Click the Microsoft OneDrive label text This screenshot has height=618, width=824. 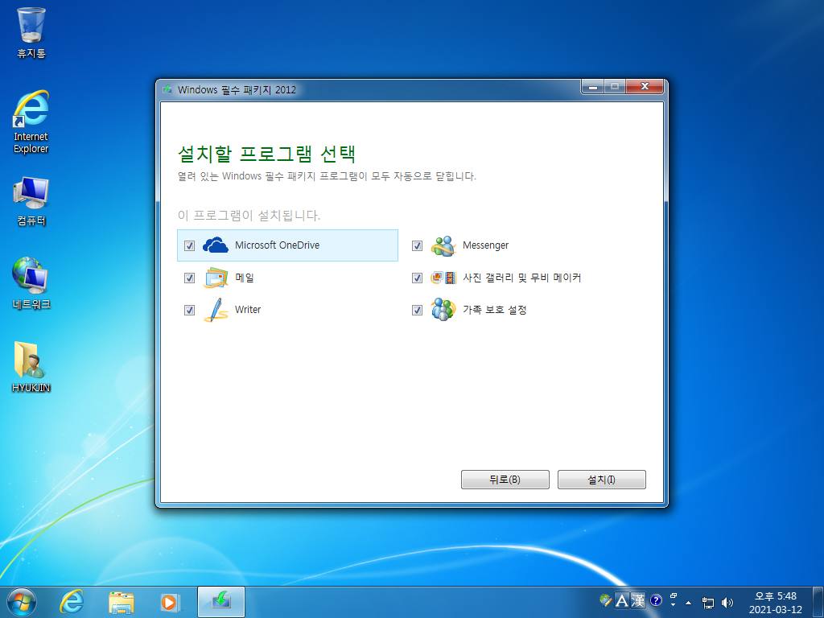pyautogui.click(x=277, y=245)
